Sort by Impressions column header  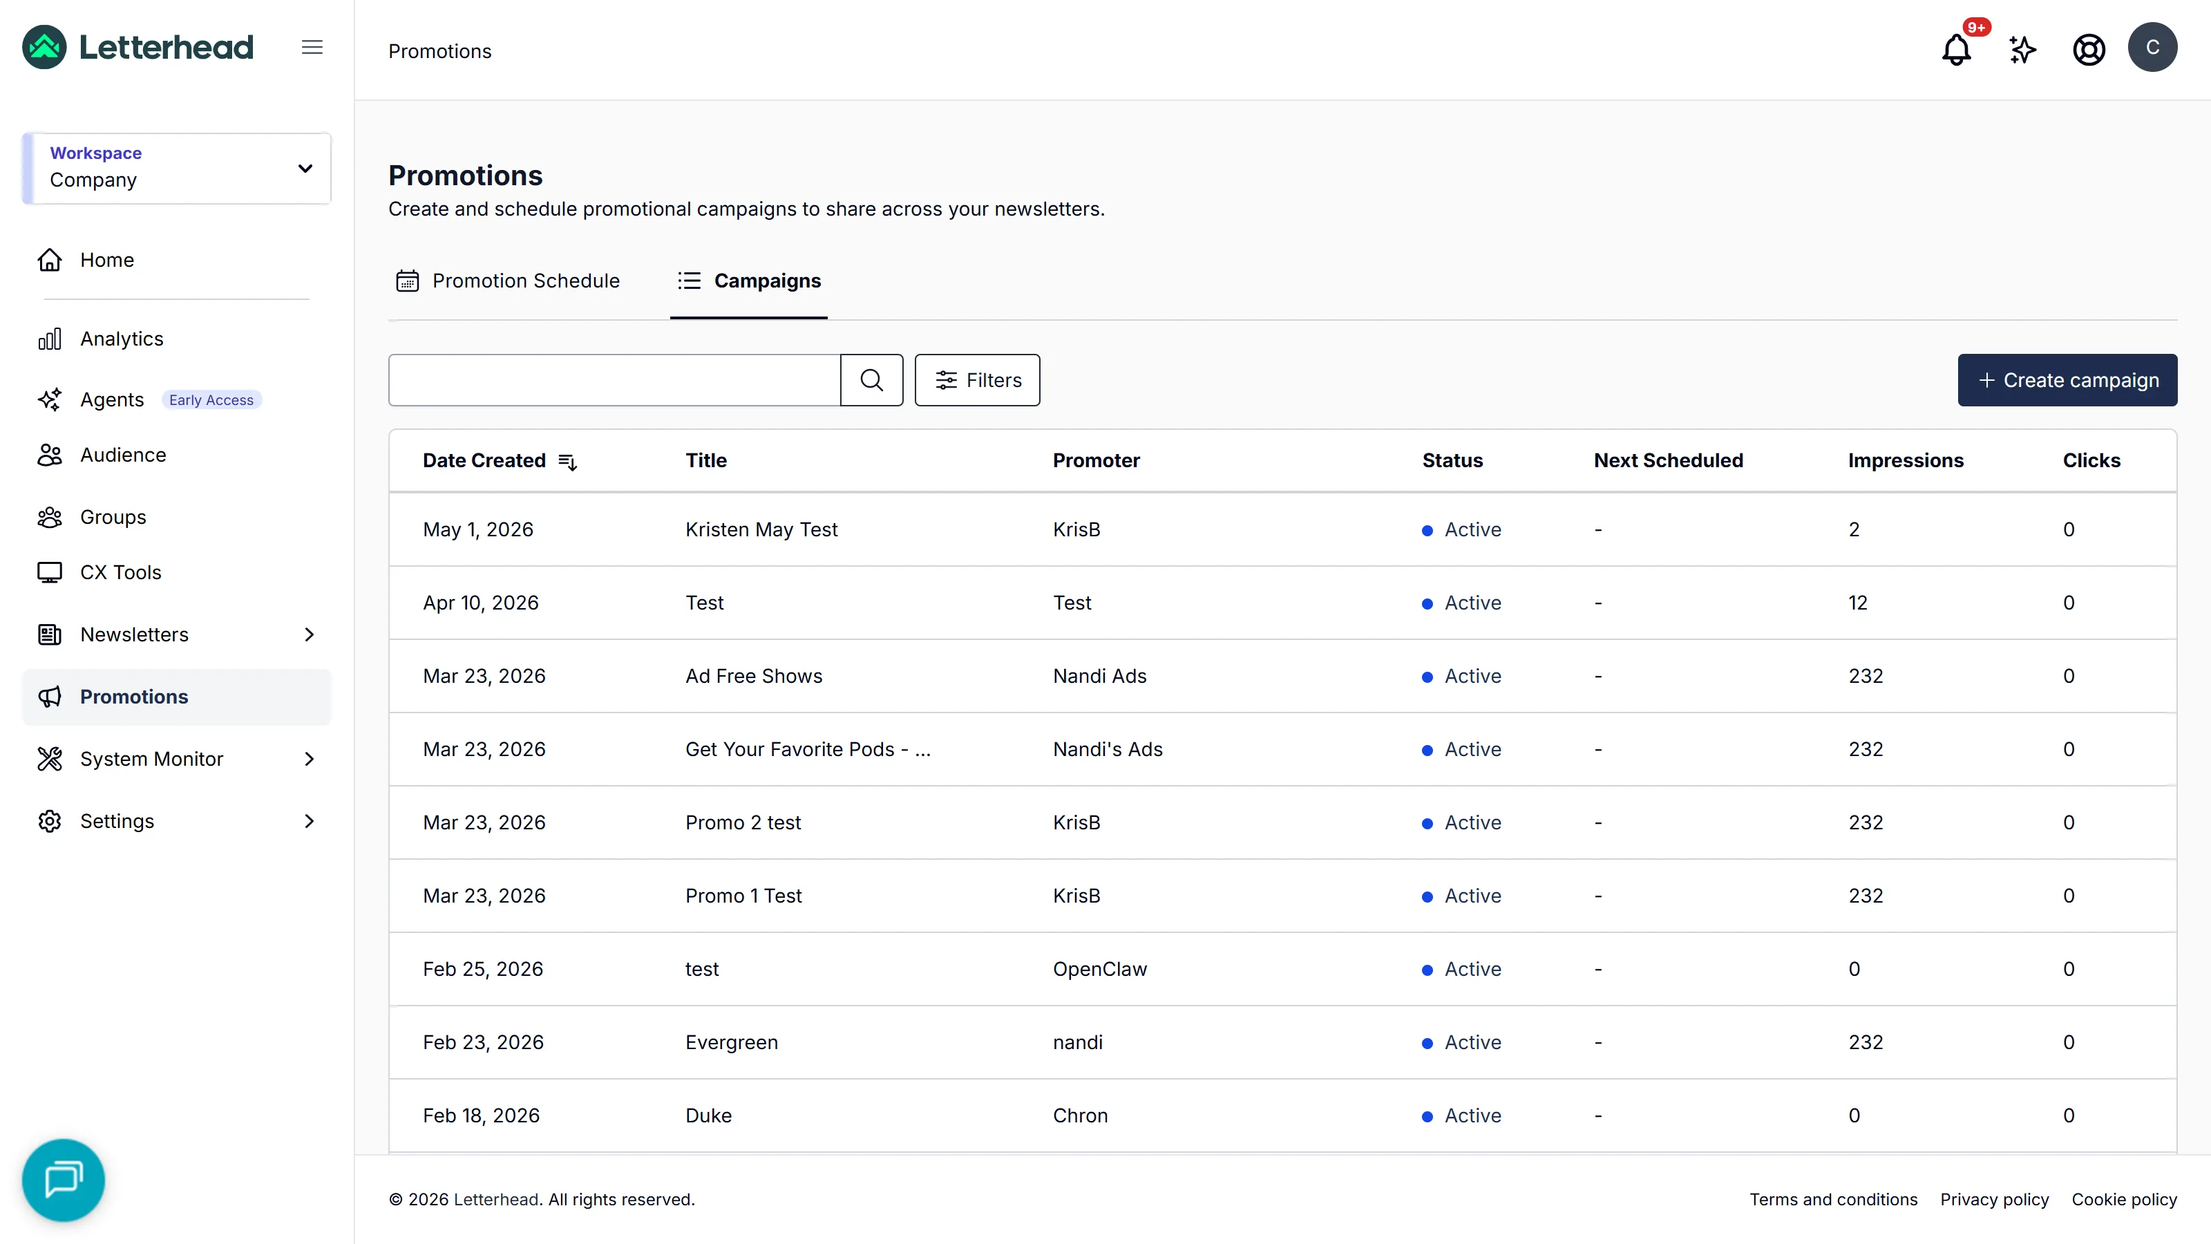click(1906, 460)
